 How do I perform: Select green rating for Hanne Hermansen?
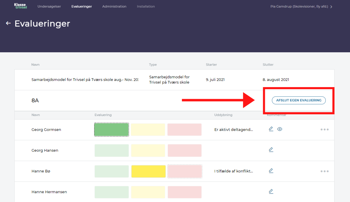pos(112,192)
